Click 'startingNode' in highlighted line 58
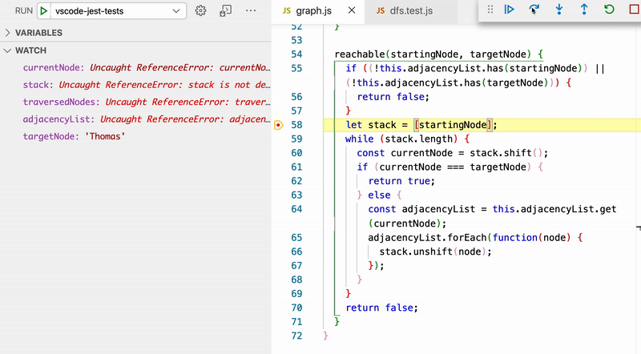This screenshot has width=641, height=354. [x=453, y=125]
